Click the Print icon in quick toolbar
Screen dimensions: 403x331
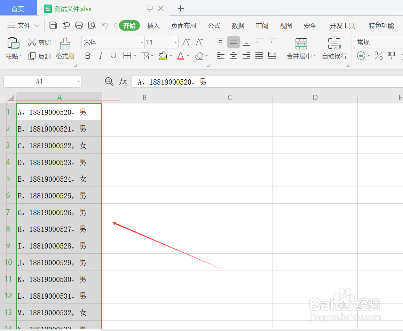(79, 25)
